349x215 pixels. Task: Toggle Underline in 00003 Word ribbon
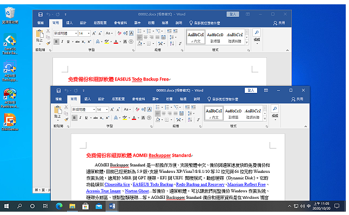click(86, 118)
